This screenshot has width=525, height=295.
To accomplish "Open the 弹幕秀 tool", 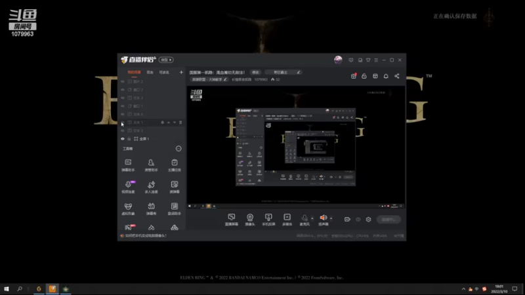I will [151, 208].
